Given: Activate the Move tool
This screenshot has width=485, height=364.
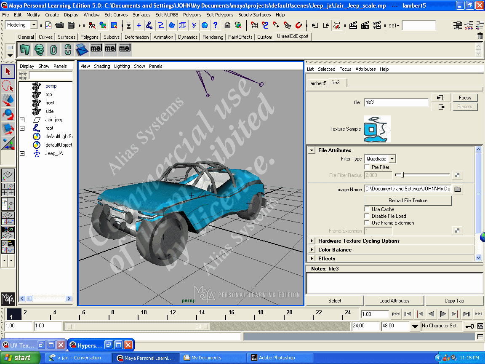Looking at the screenshot, I should 8,100.
